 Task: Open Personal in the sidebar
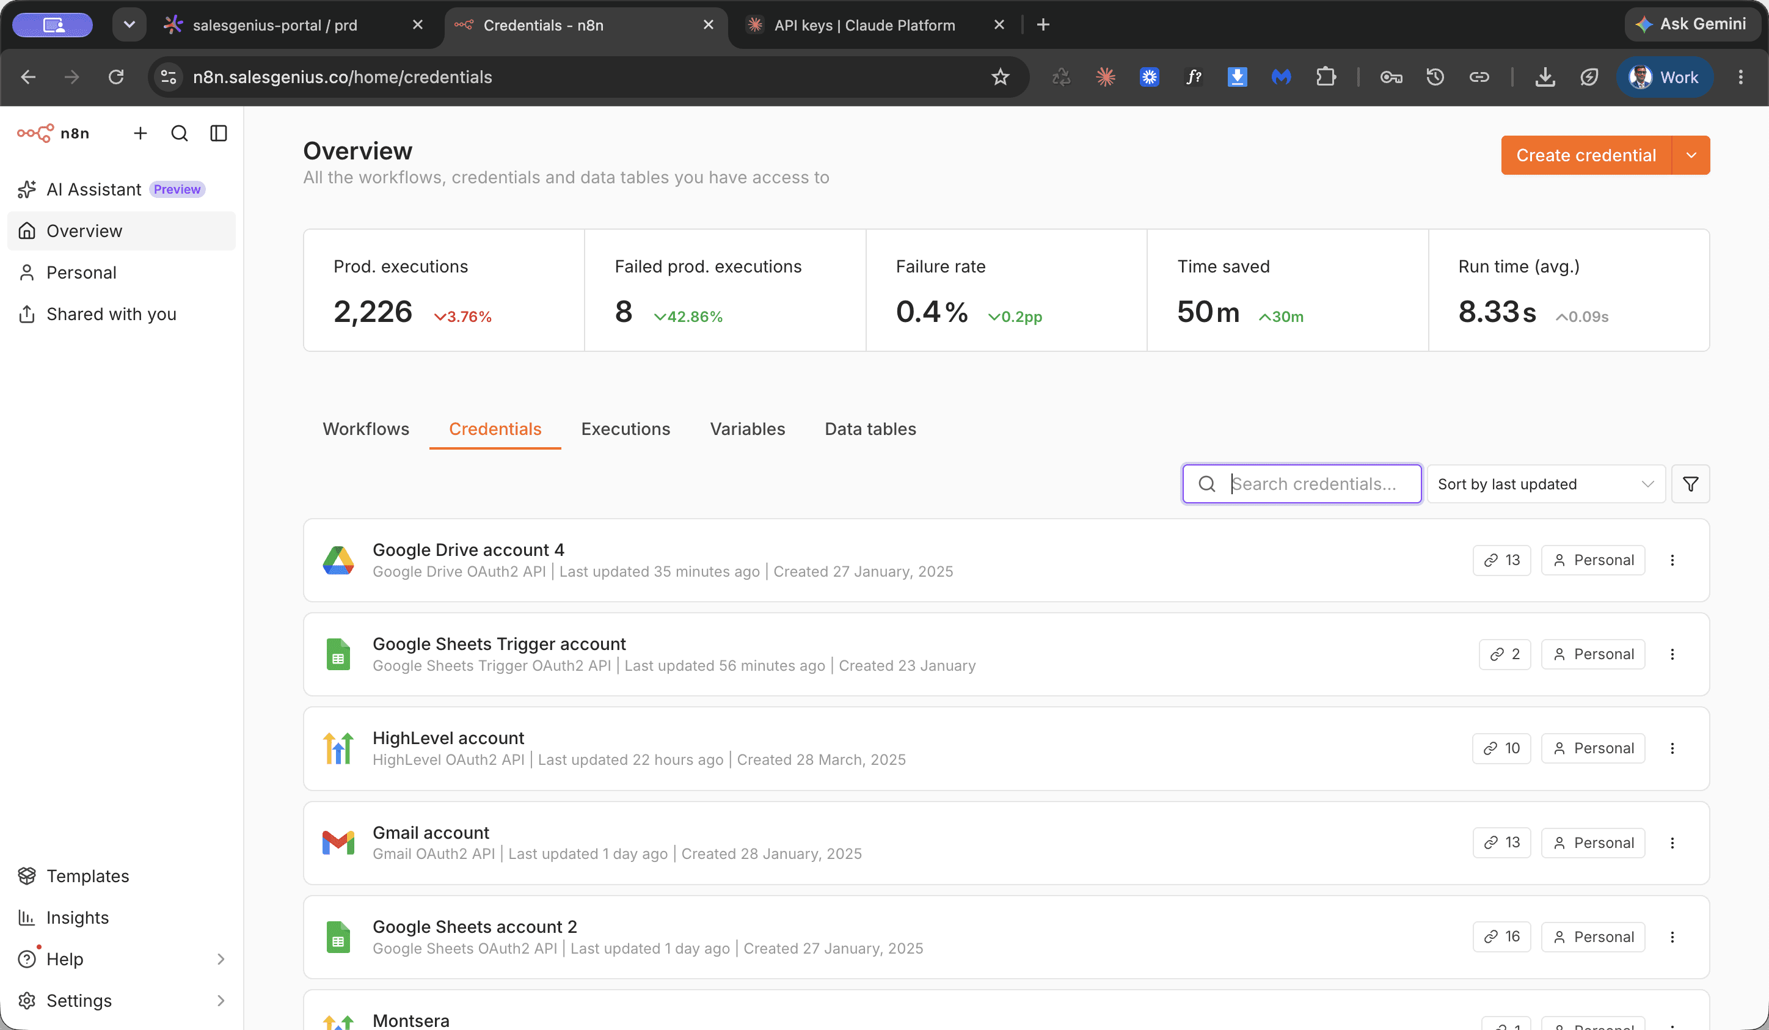point(122,272)
